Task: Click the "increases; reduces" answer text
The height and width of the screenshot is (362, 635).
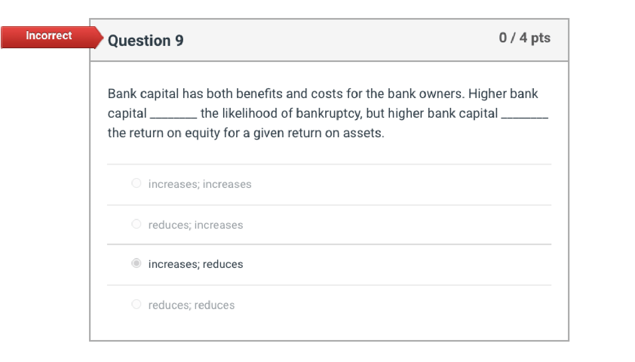Action: (195, 264)
